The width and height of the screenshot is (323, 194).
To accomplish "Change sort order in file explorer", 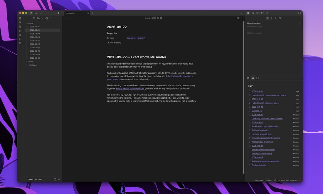I will (x=43, y=18).
